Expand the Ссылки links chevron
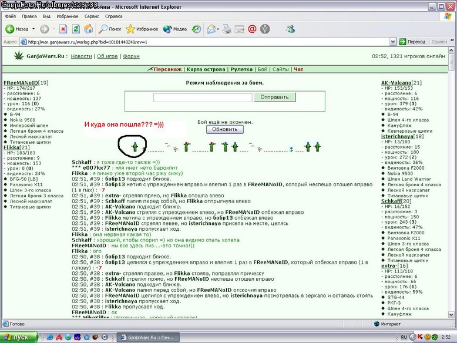The width and height of the screenshot is (457, 343). click(x=452, y=40)
